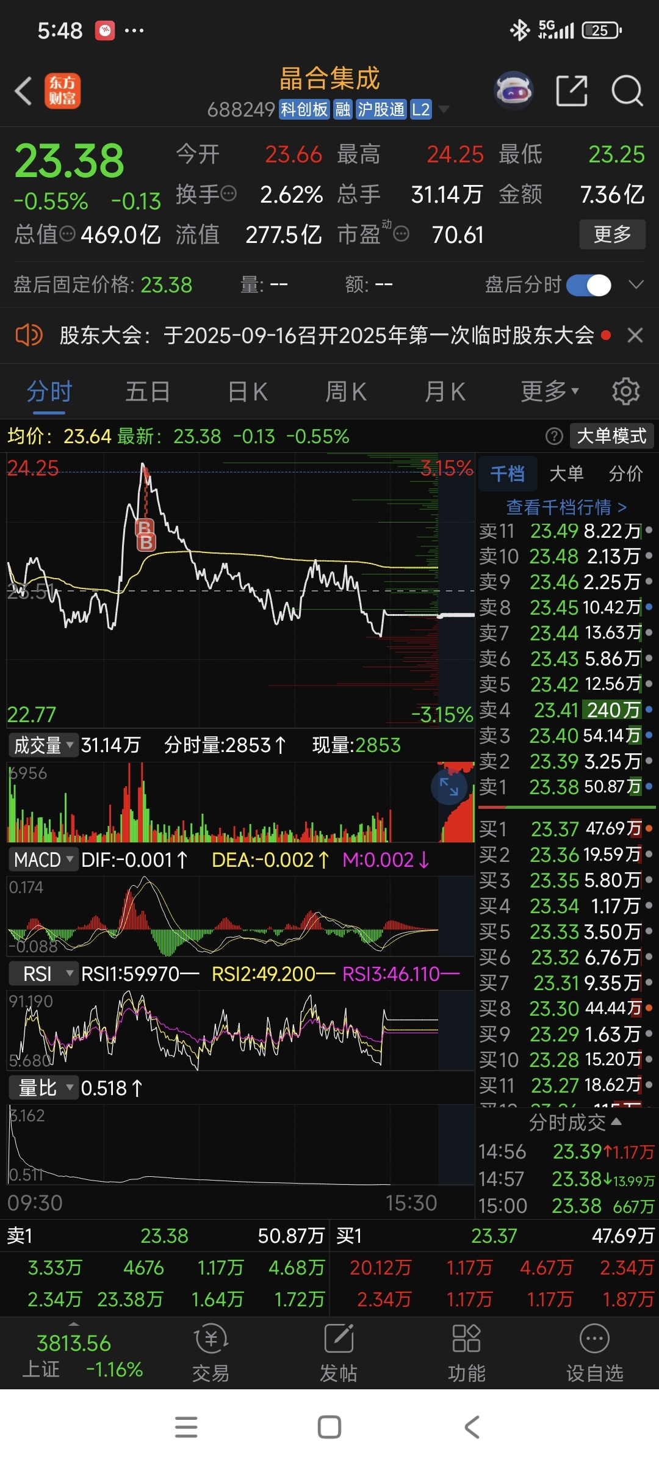659x1465 pixels.
Task: Tap the intraday price chart area
Action: 240,590
